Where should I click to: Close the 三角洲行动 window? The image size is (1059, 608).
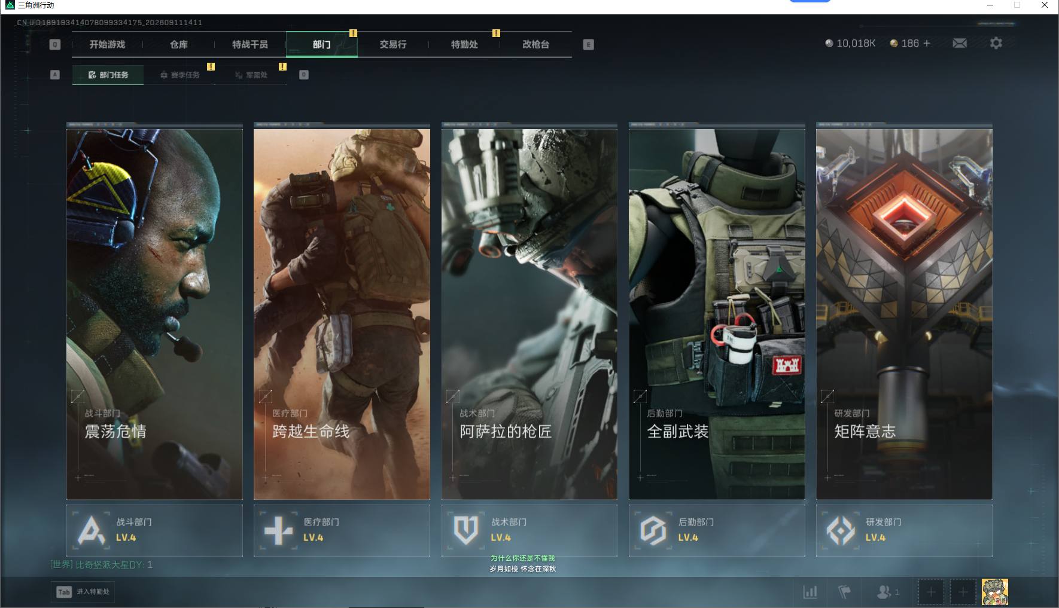click(1045, 5)
